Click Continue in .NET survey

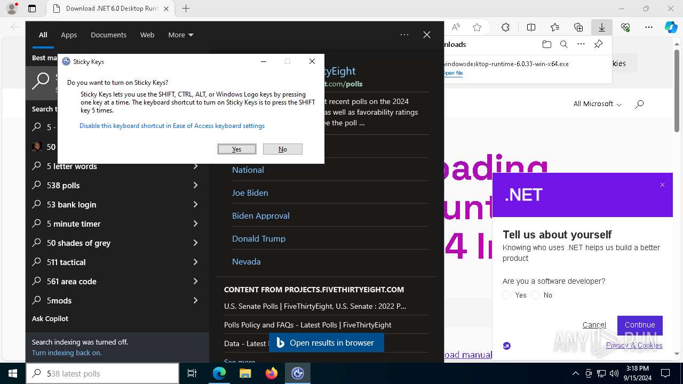pyautogui.click(x=640, y=325)
